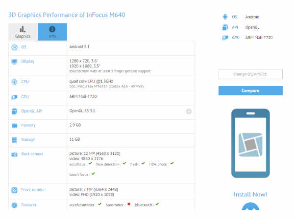Image resolution: width=294 pixels, height=220 pixels.
Task: Click the Features label
Action: (29, 205)
